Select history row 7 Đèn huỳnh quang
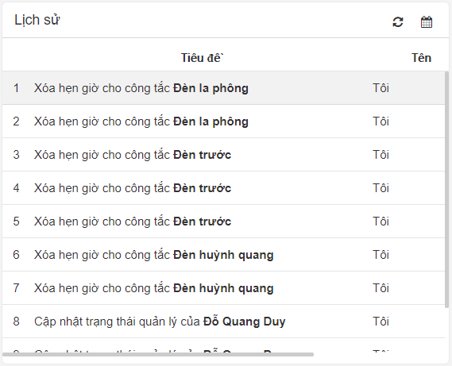452x366 pixels. [224, 288]
